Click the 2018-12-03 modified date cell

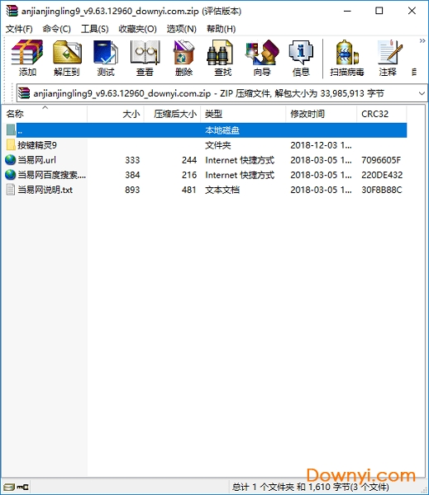(x=321, y=145)
